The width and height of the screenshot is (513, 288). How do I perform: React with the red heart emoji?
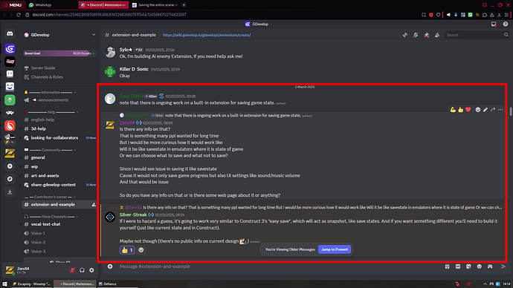(x=468, y=110)
